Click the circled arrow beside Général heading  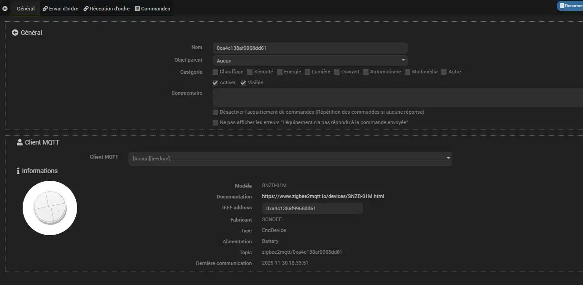click(x=15, y=33)
